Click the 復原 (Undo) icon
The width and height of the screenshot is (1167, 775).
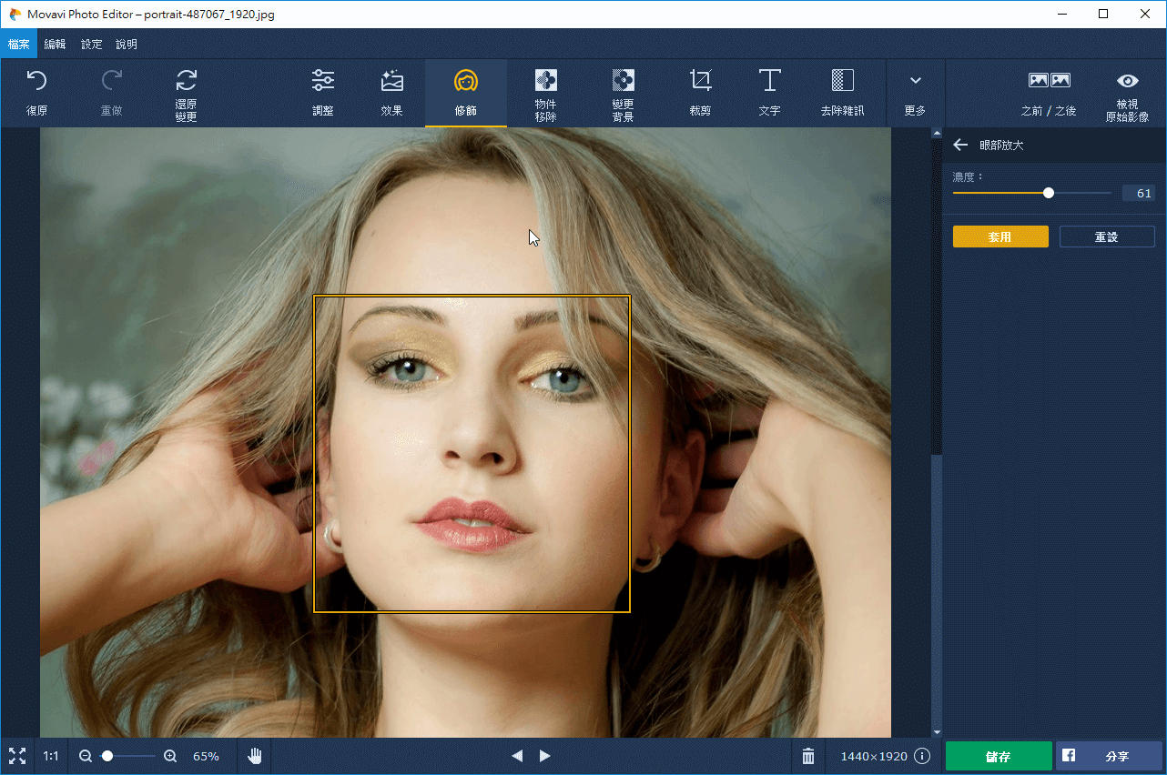click(x=36, y=92)
